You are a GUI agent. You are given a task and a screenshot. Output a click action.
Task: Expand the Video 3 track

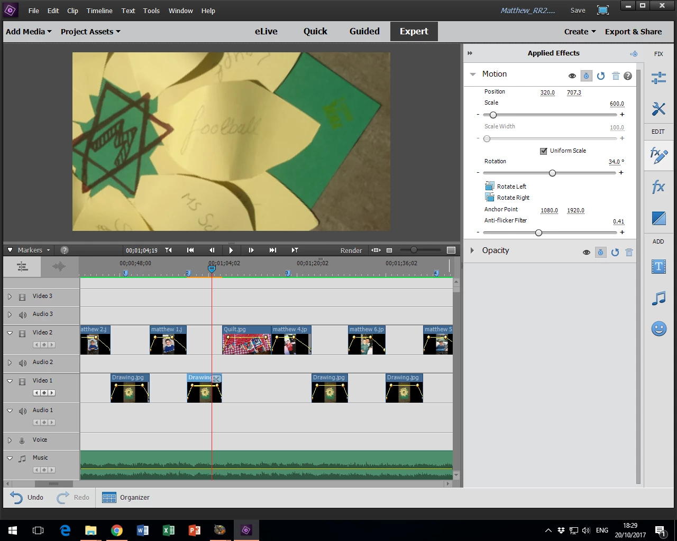pyautogui.click(x=10, y=296)
